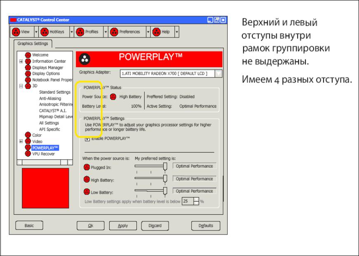Click the Profiles toolbar button
Viewport: 359px width, 256px height.
89,32
